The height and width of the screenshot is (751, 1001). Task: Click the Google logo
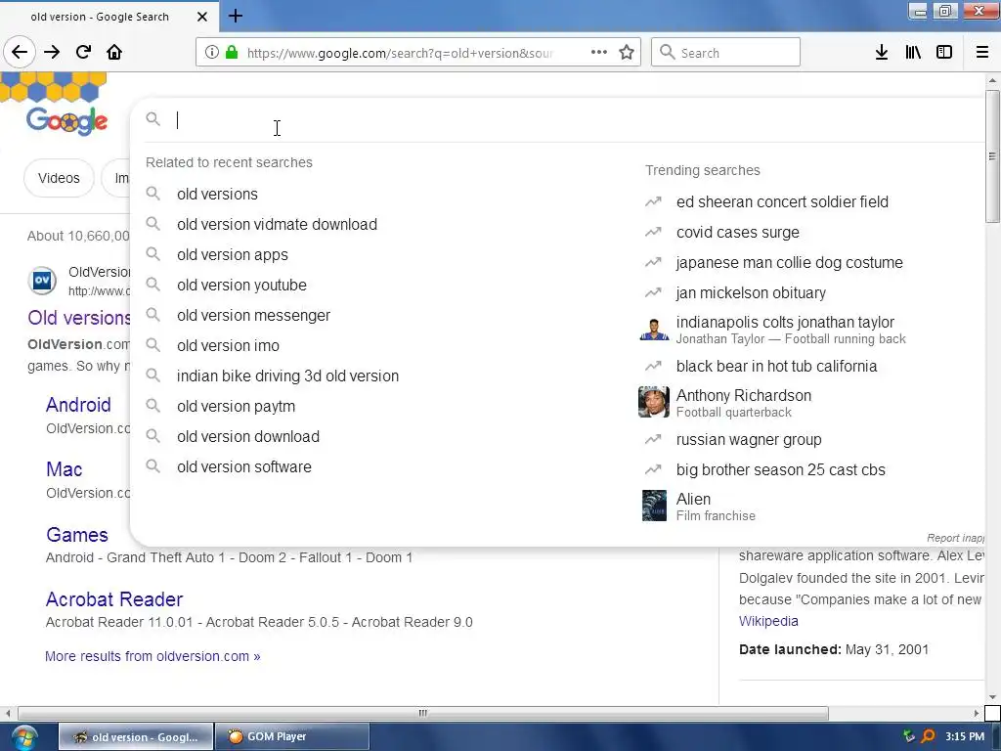pyautogui.click(x=67, y=120)
